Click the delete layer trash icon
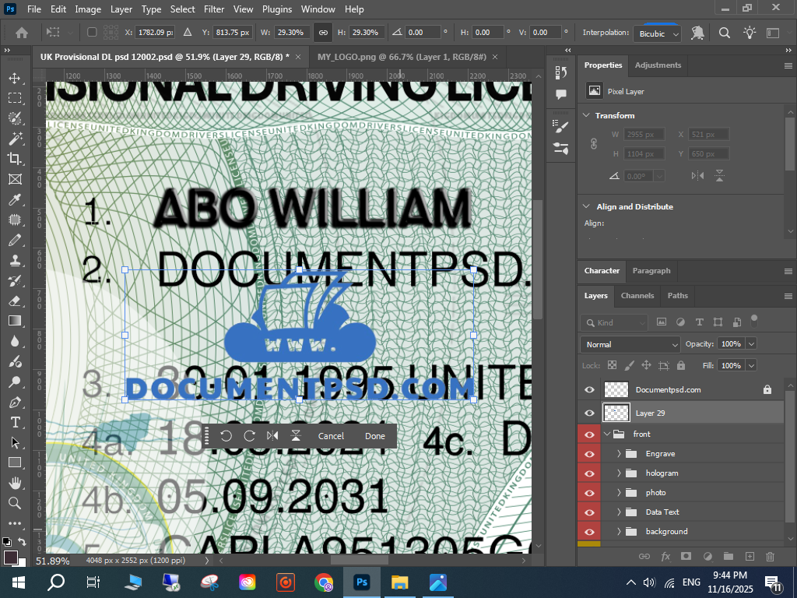Viewport: 797px width, 598px height. [771, 556]
